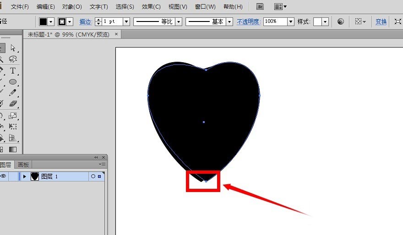The image size is (403, 235).
Task: Click the stroke weight 1 pt field
Action: [113, 22]
